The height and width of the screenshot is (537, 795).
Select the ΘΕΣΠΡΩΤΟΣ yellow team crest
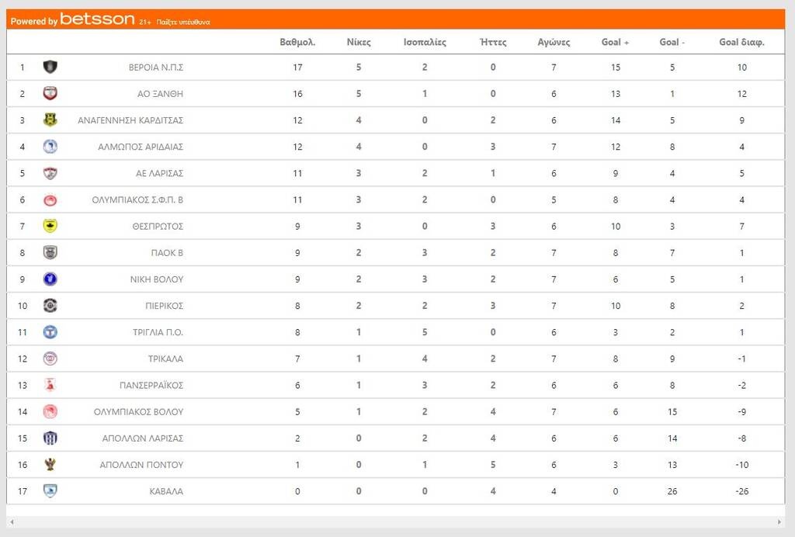point(50,226)
